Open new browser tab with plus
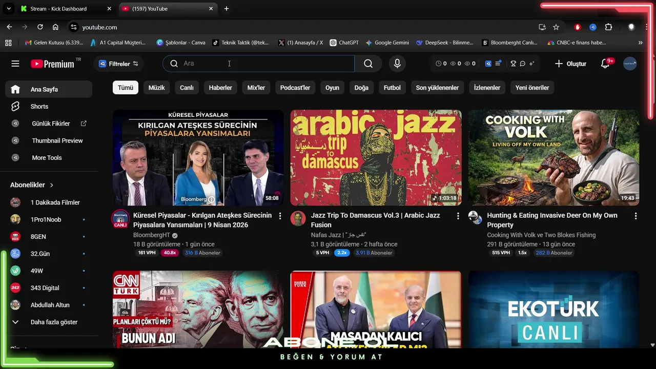Viewport: 656px width, 369px height. point(227,9)
